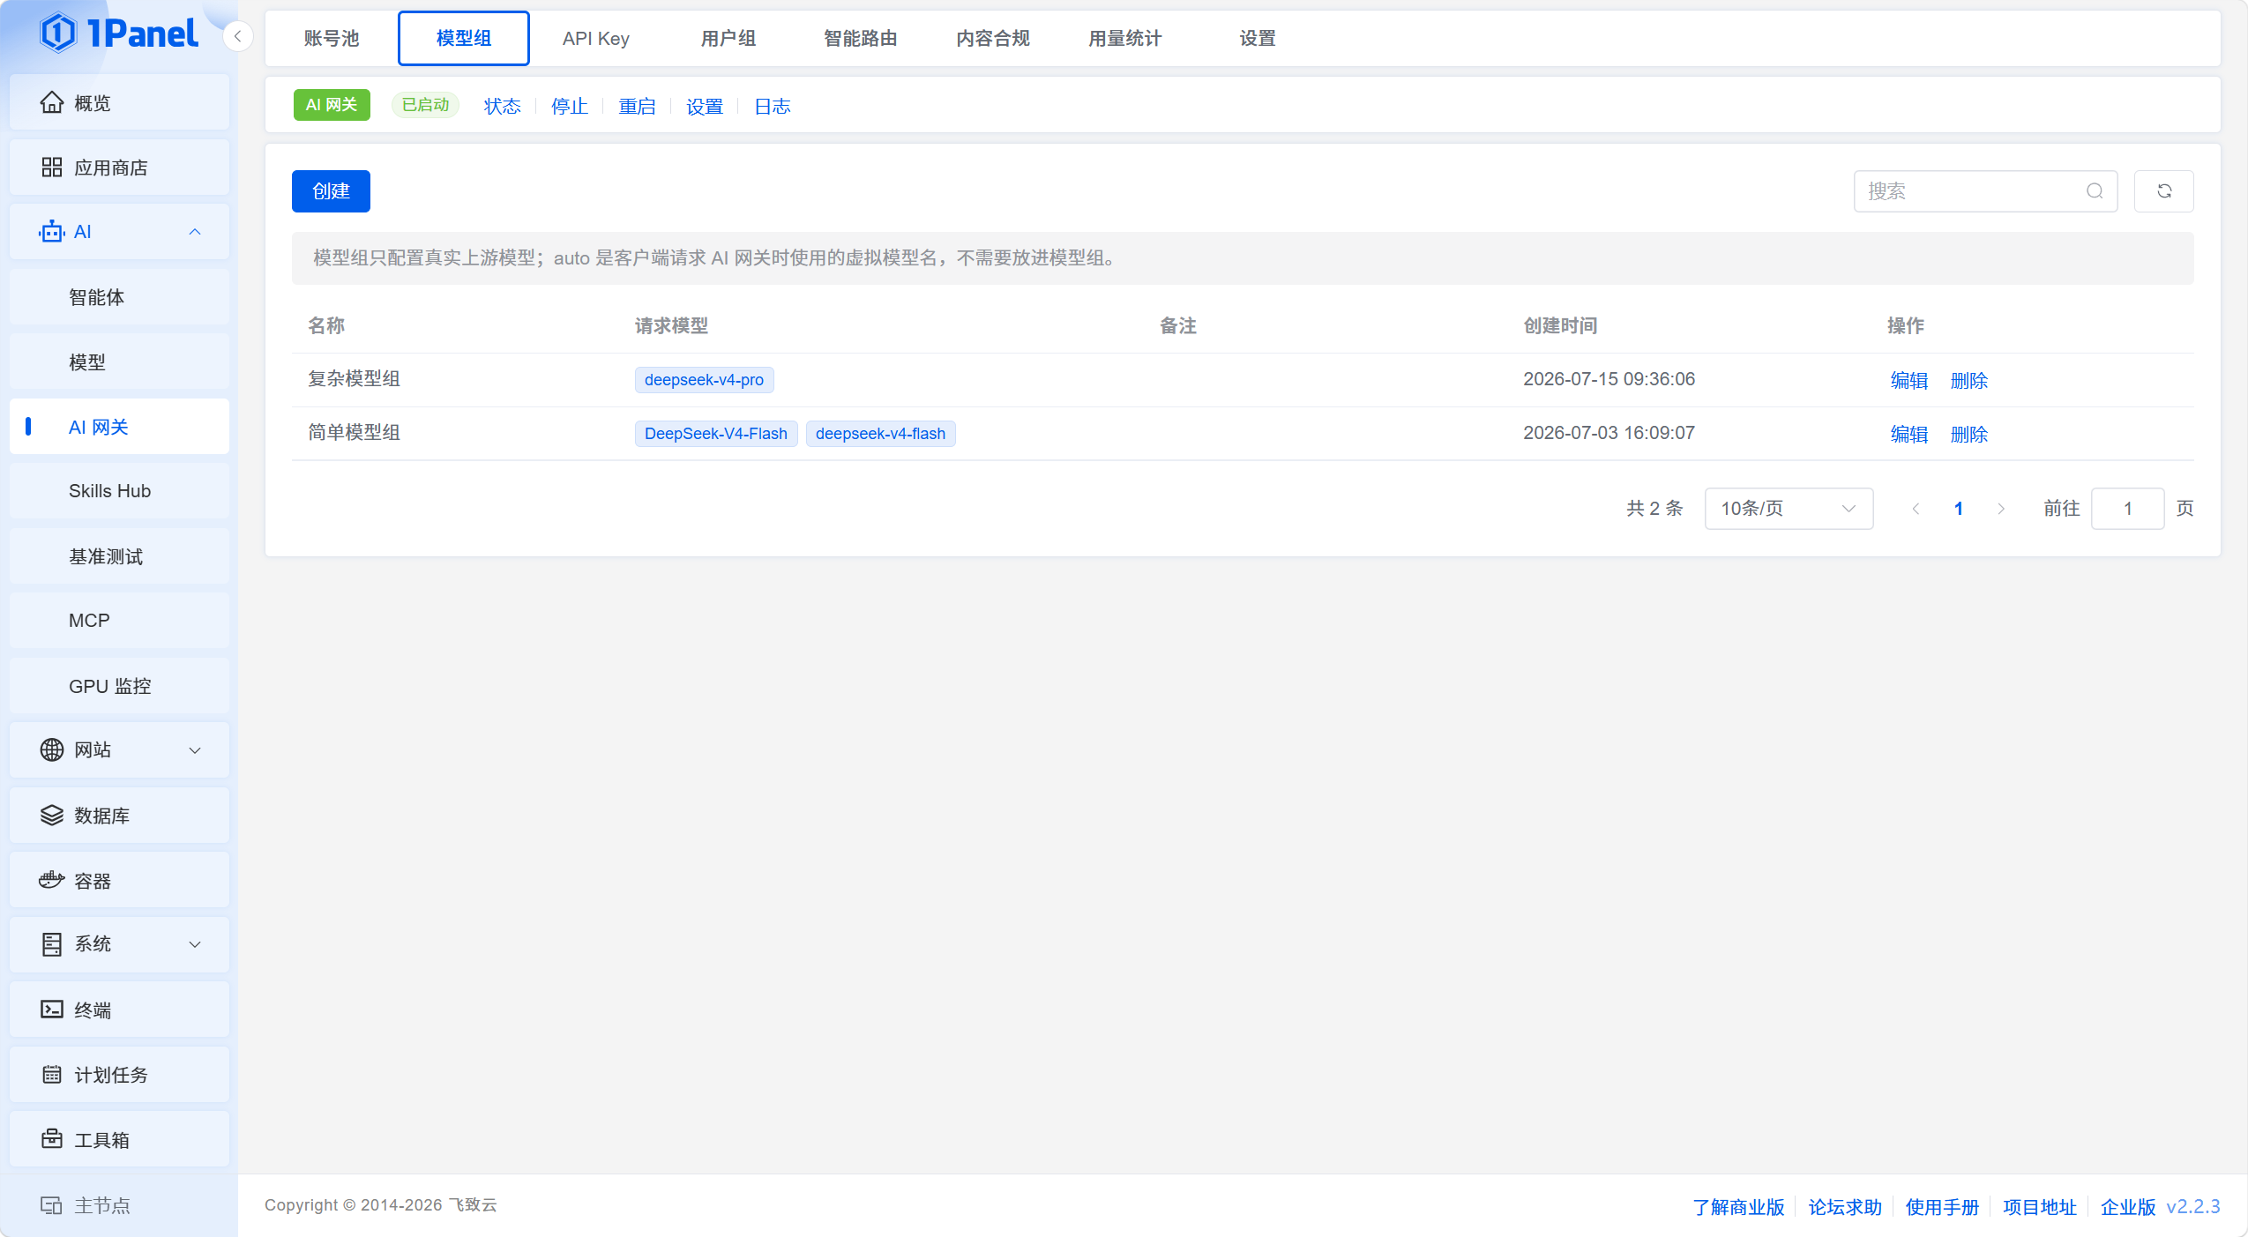The image size is (2248, 1237).
Task: Click the 前往 page number input
Action: (2127, 509)
